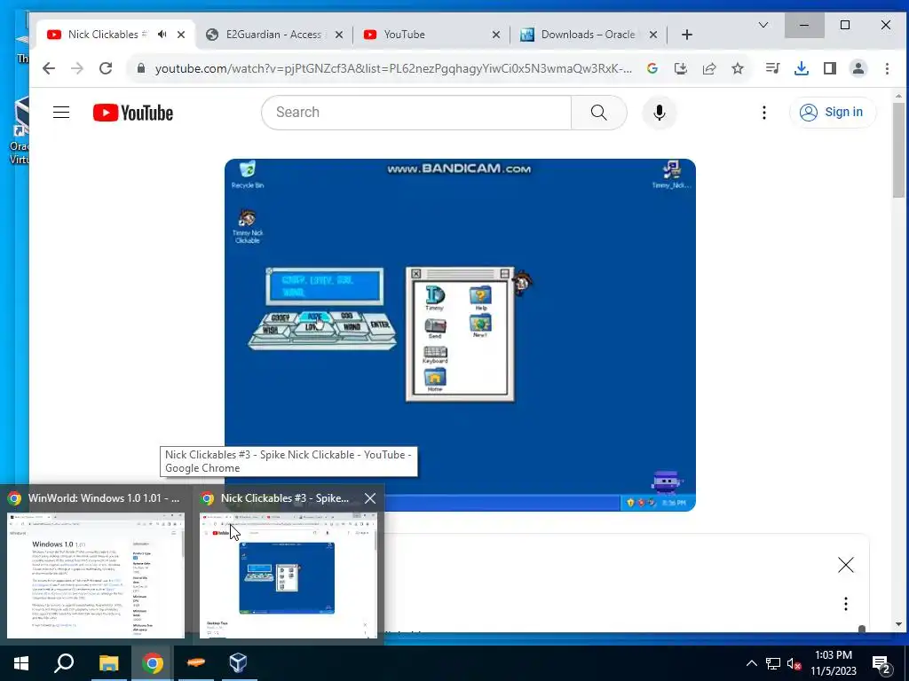The width and height of the screenshot is (909, 681).
Task: Switch to the E2Guardian - Access tab
Action: click(273, 35)
